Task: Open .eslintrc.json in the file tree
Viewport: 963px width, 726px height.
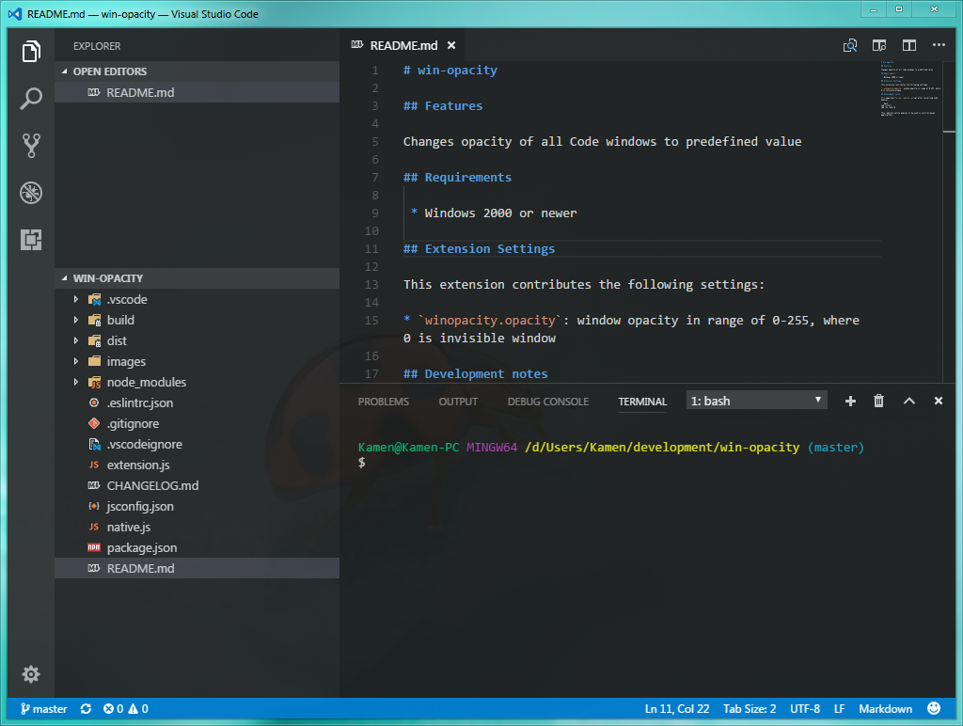Action: [197, 402]
